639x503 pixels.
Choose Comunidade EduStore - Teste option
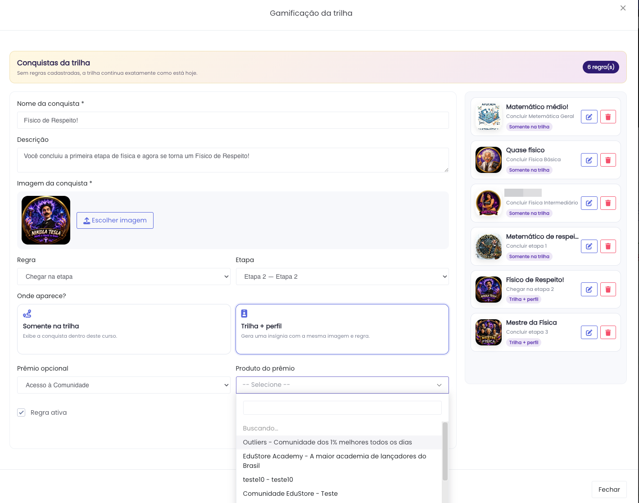(x=339, y=494)
